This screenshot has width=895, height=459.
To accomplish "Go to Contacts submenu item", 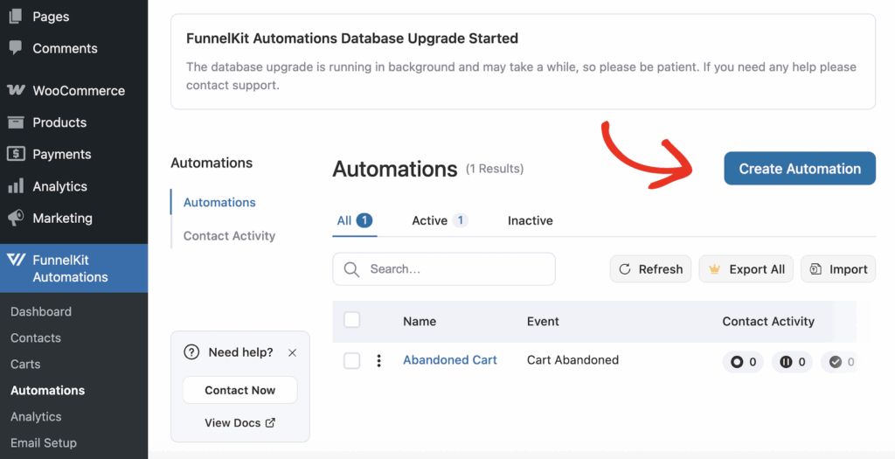I will point(35,338).
